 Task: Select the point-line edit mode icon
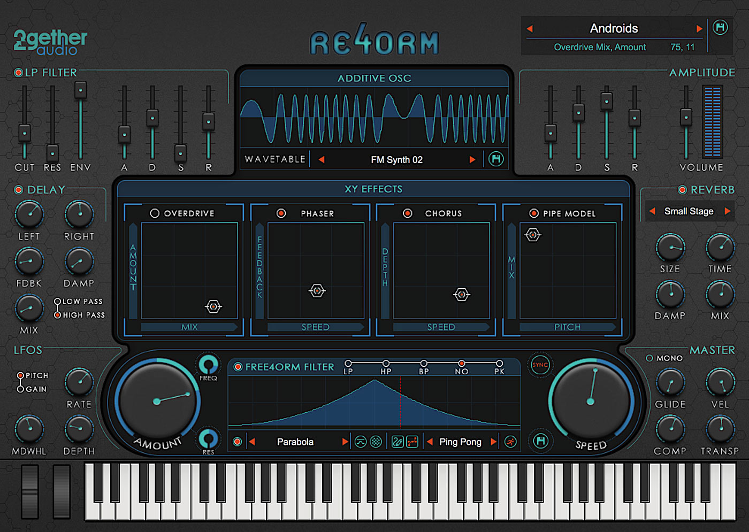(412, 442)
